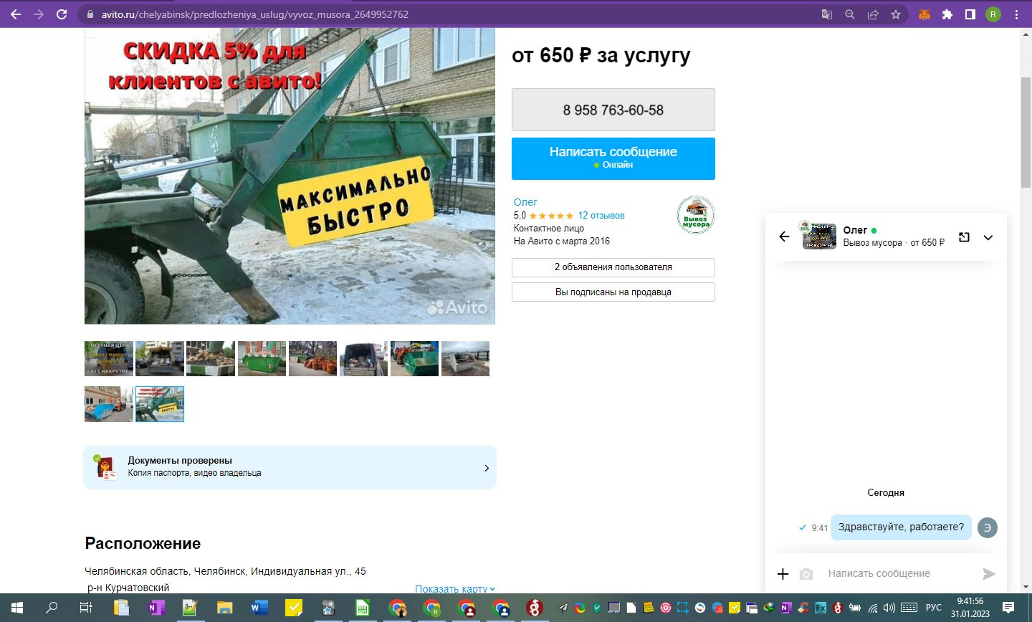This screenshot has height=622, width=1032.
Task: Open the green R profile avatar
Action: pyautogui.click(x=993, y=14)
